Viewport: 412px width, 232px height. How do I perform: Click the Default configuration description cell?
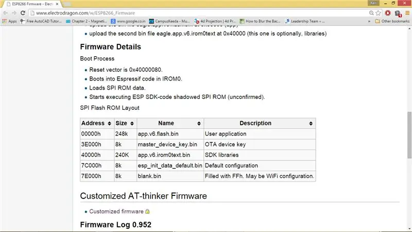[x=260, y=165]
